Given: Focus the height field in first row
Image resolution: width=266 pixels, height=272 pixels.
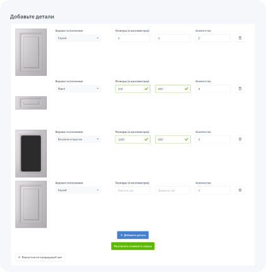Looking at the screenshot, I should coord(133,39).
